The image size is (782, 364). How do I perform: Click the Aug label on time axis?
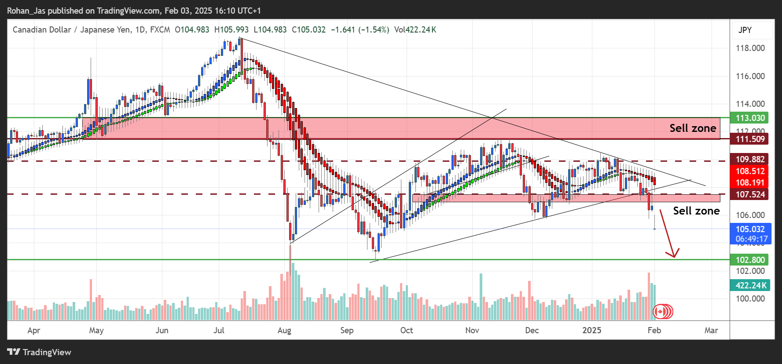click(284, 331)
